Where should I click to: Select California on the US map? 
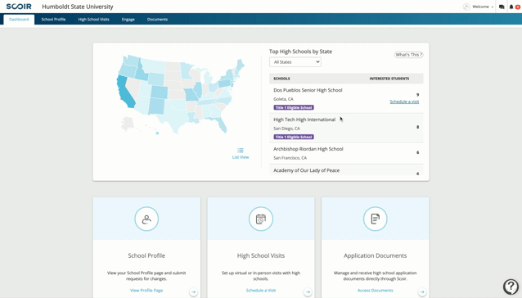[x=125, y=93]
